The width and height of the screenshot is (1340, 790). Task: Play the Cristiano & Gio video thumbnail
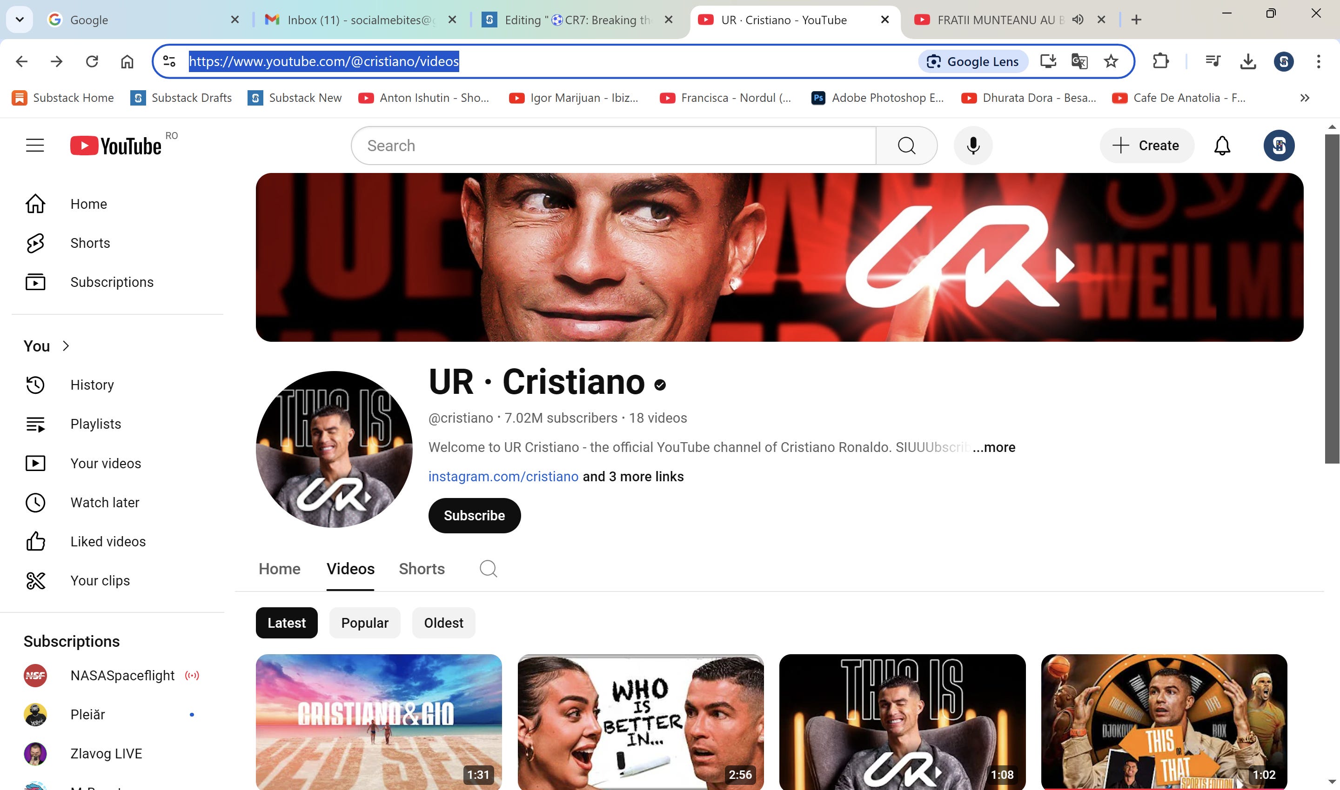coord(379,722)
